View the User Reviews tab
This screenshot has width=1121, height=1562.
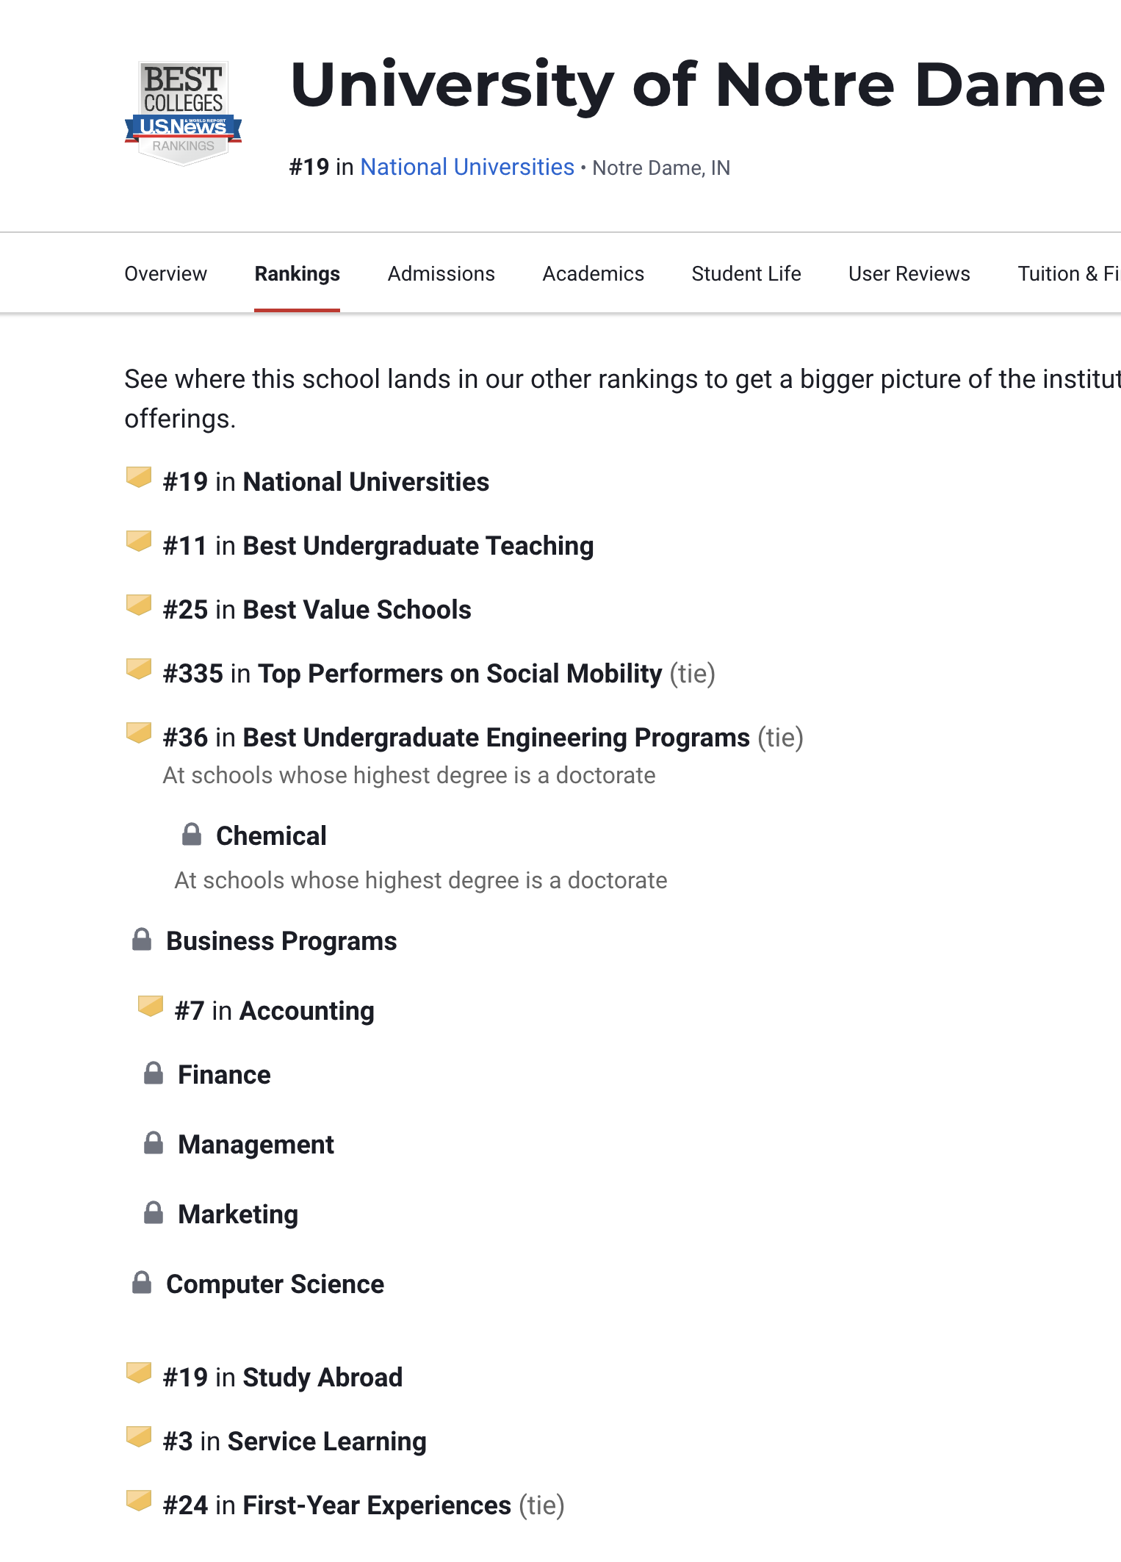(x=909, y=274)
